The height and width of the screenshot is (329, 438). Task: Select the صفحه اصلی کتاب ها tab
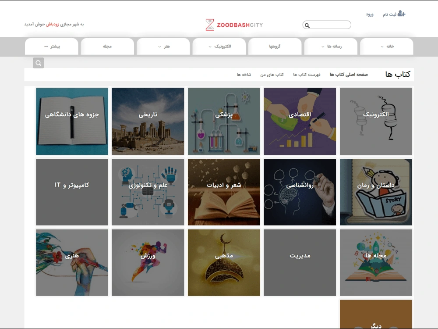pyautogui.click(x=349, y=75)
